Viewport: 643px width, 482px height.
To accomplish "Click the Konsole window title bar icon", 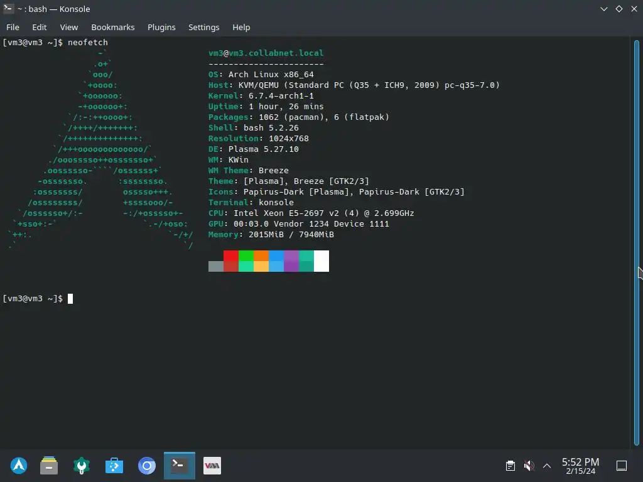I will 8,9.
